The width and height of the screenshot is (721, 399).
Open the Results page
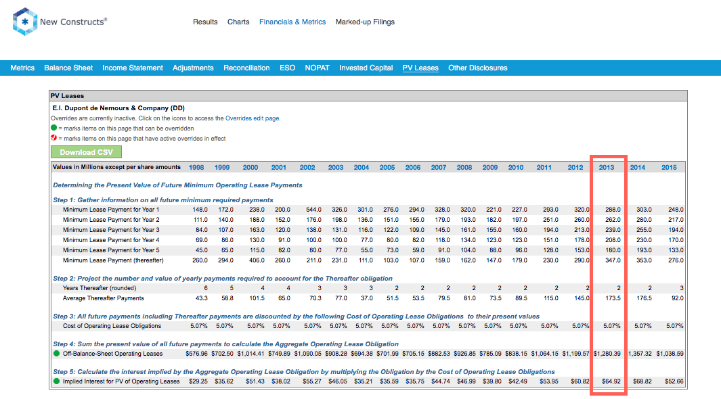pyautogui.click(x=205, y=22)
